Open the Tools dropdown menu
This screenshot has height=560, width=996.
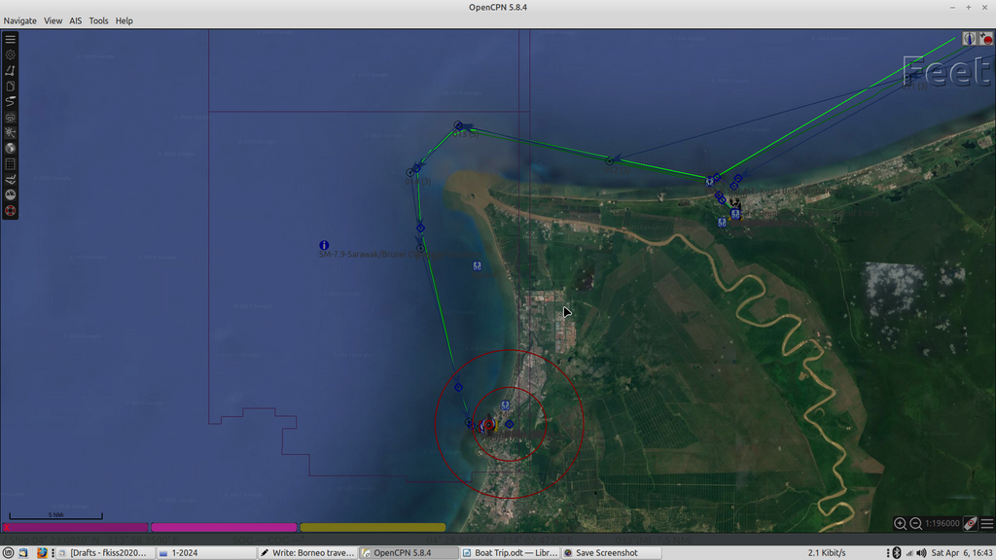click(98, 20)
